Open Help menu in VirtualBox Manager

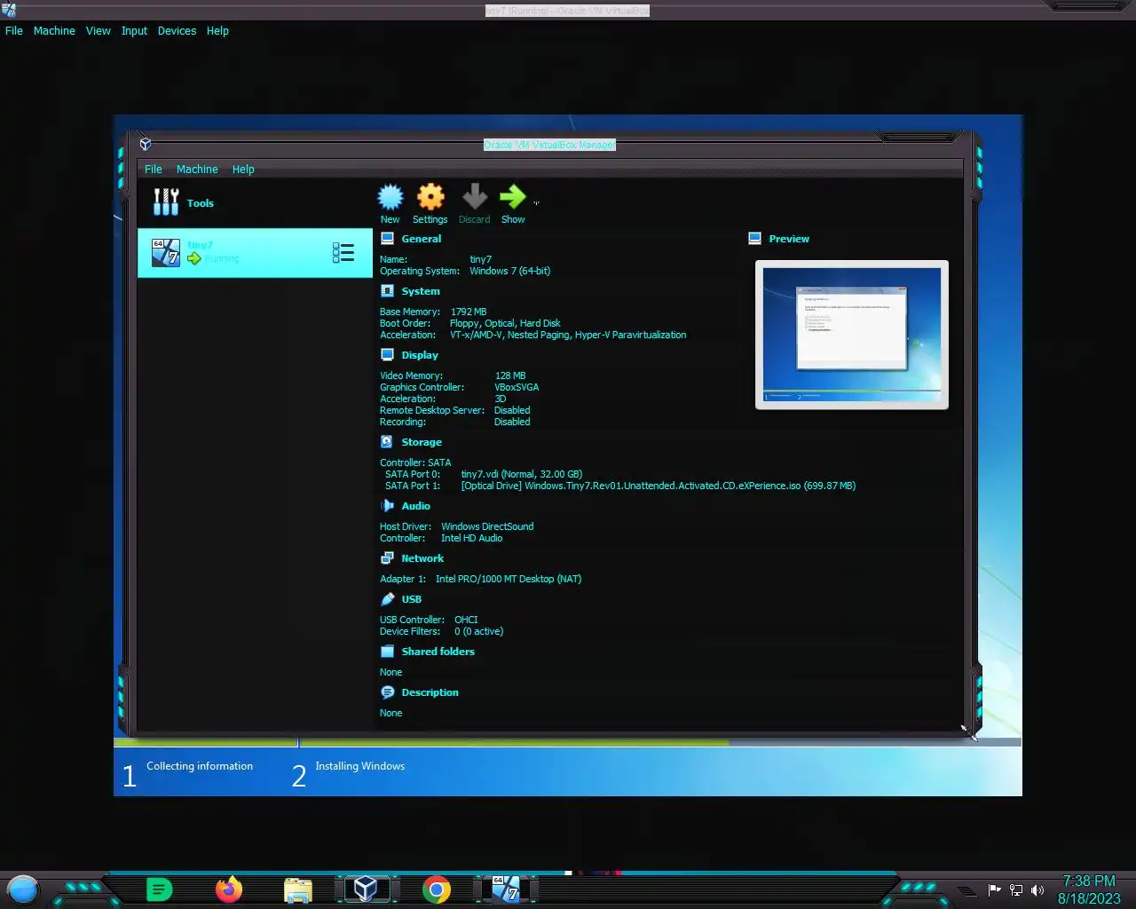[x=243, y=170]
